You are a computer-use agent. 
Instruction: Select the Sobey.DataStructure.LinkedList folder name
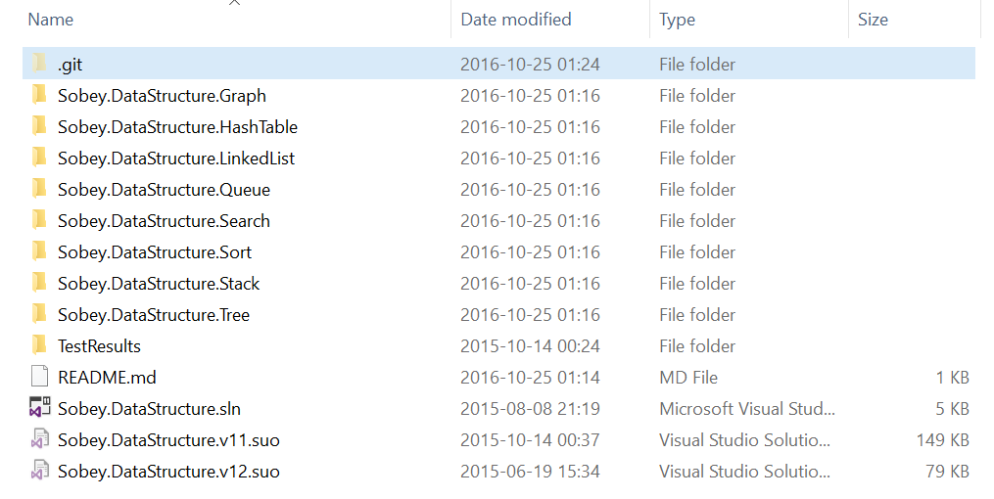(176, 159)
